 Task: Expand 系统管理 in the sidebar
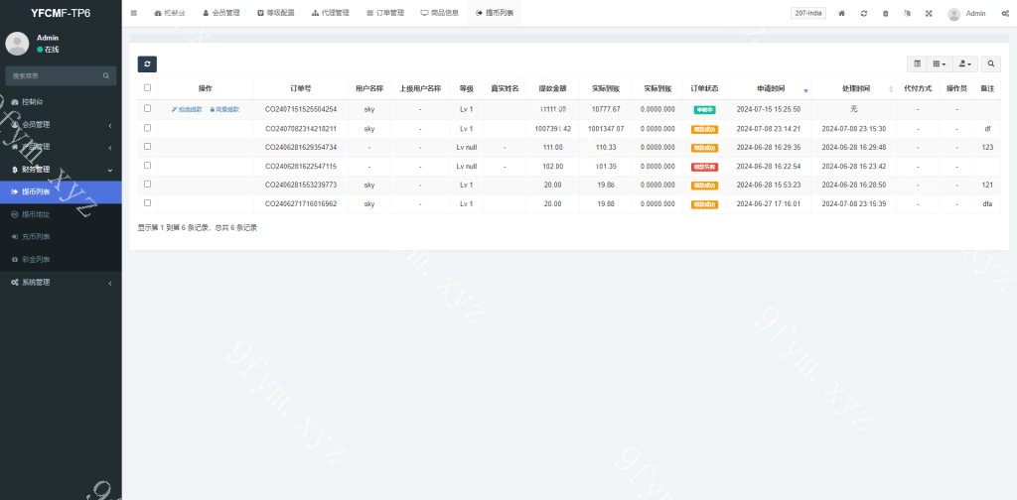[x=61, y=283]
